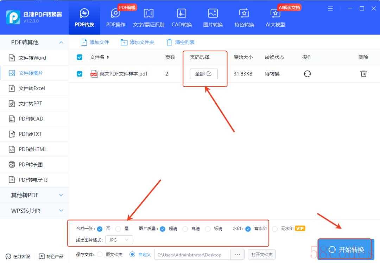Click 开始转换 button
The height and width of the screenshot is (263, 380).
click(x=346, y=249)
